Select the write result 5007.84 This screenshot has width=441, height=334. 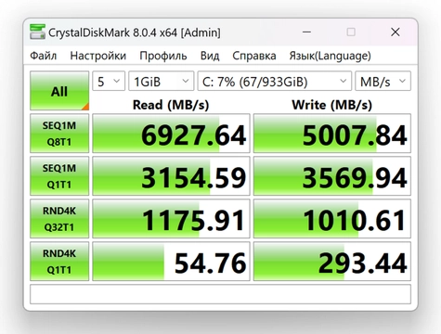[332, 134]
